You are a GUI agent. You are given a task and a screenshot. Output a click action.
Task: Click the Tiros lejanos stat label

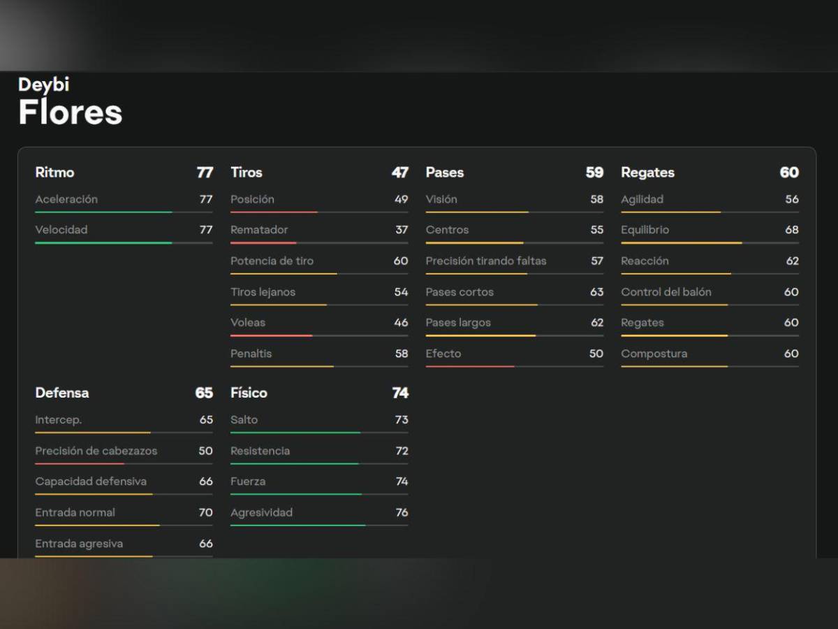[x=263, y=292]
